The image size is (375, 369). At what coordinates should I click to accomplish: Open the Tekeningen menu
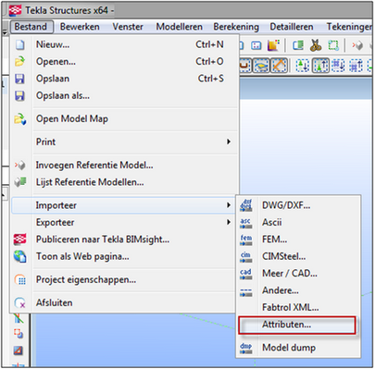(349, 27)
